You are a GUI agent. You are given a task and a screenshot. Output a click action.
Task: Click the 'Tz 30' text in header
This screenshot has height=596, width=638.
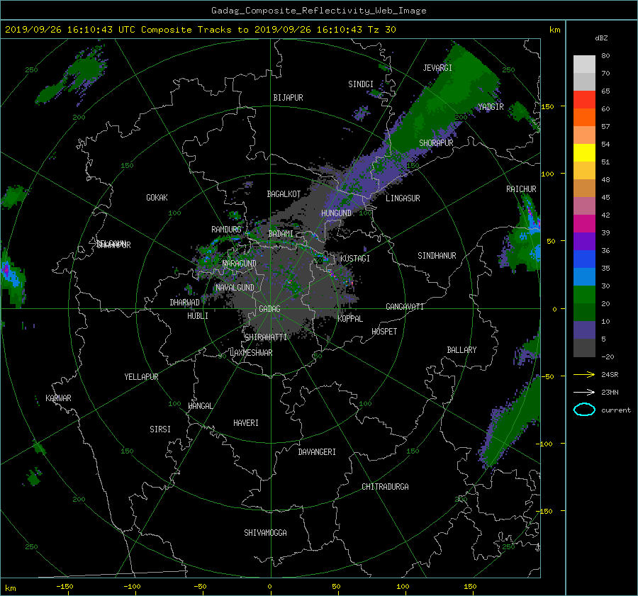[381, 30]
